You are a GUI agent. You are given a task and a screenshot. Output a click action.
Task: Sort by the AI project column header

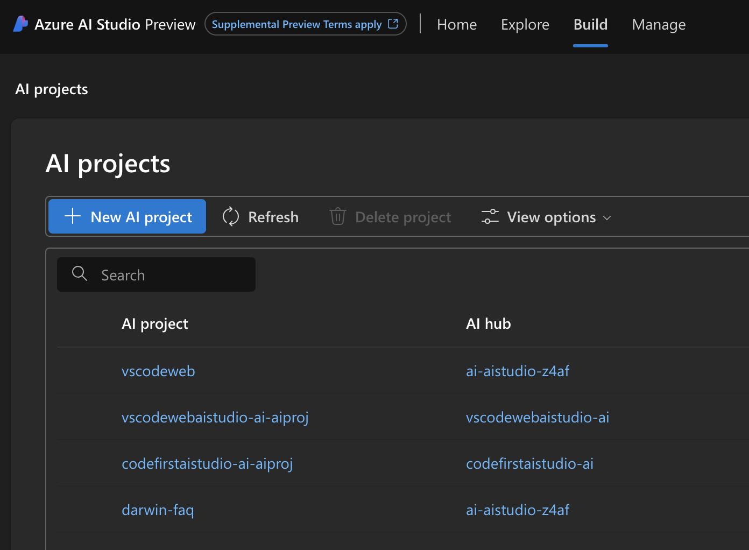[155, 323]
